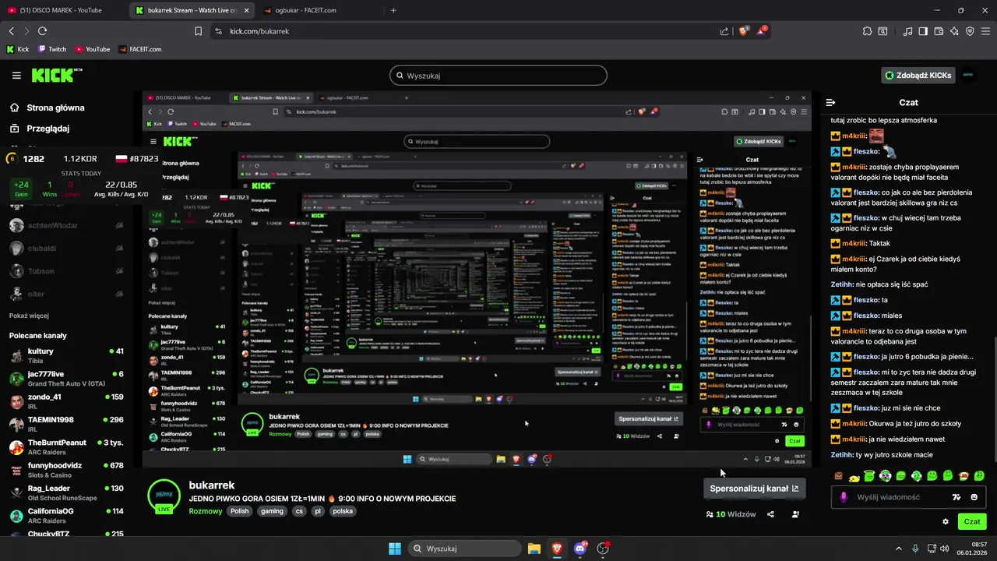997x561 pixels.
Task: Open Brave Wallet icon
Action: tap(939, 31)
